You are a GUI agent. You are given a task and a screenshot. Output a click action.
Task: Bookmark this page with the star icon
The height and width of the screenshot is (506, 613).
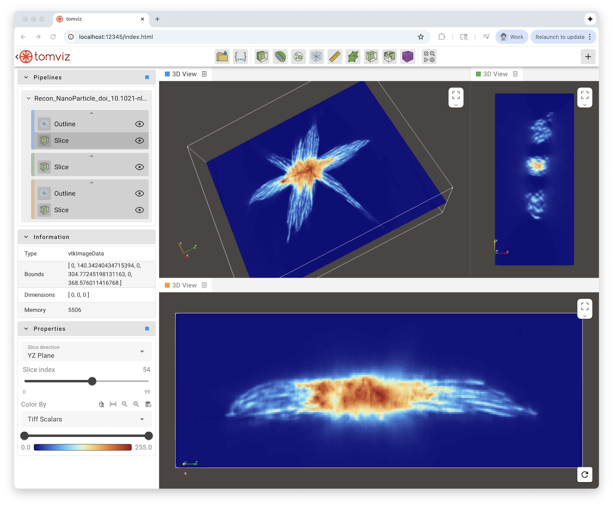[421, 37]
